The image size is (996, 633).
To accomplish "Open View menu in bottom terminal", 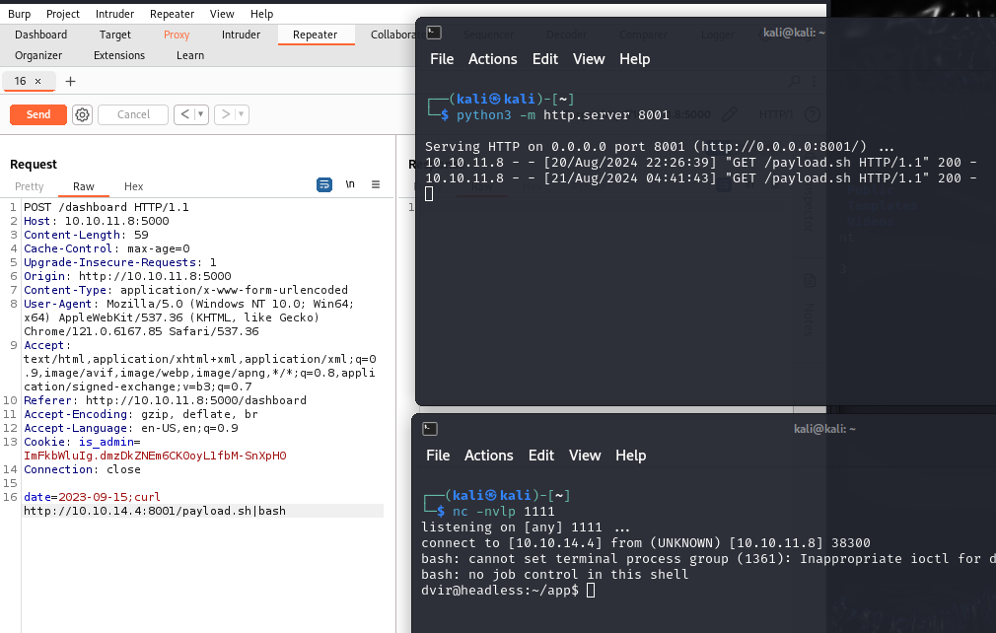I will pos(585,456).
